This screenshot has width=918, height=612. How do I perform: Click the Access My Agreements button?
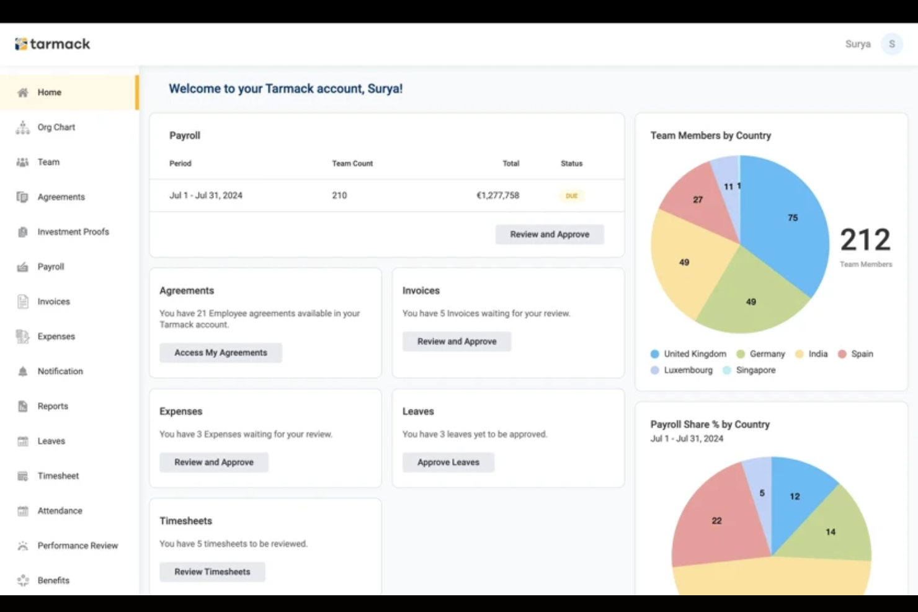[x=221, y=353]
